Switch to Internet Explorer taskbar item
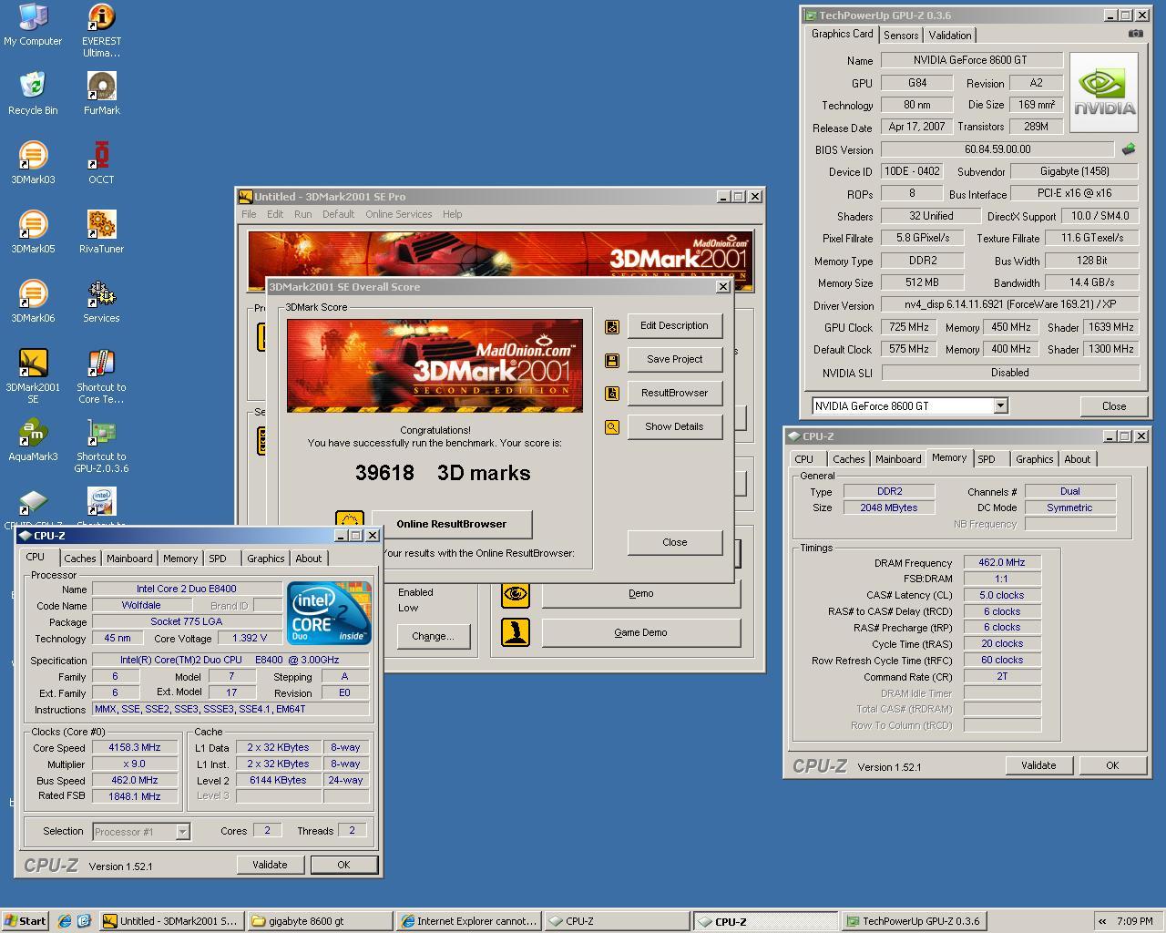The height and width of the screenshot is (933, 1166). (x=469, y=921)
